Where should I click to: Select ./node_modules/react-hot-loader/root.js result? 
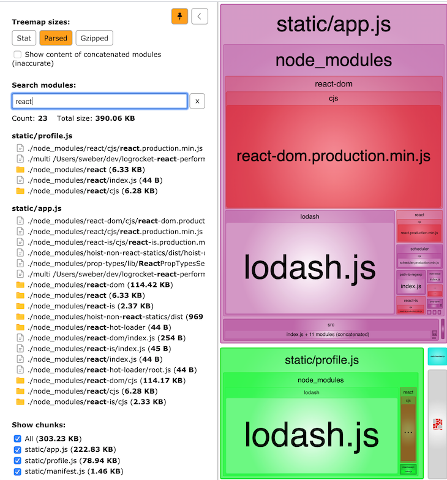(112, 370)
